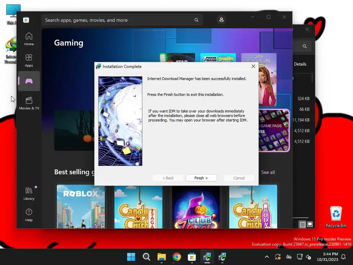Open the Candy Crush Soda tile
The height and width of the screenshot is (265, 353).
(253, 206)
